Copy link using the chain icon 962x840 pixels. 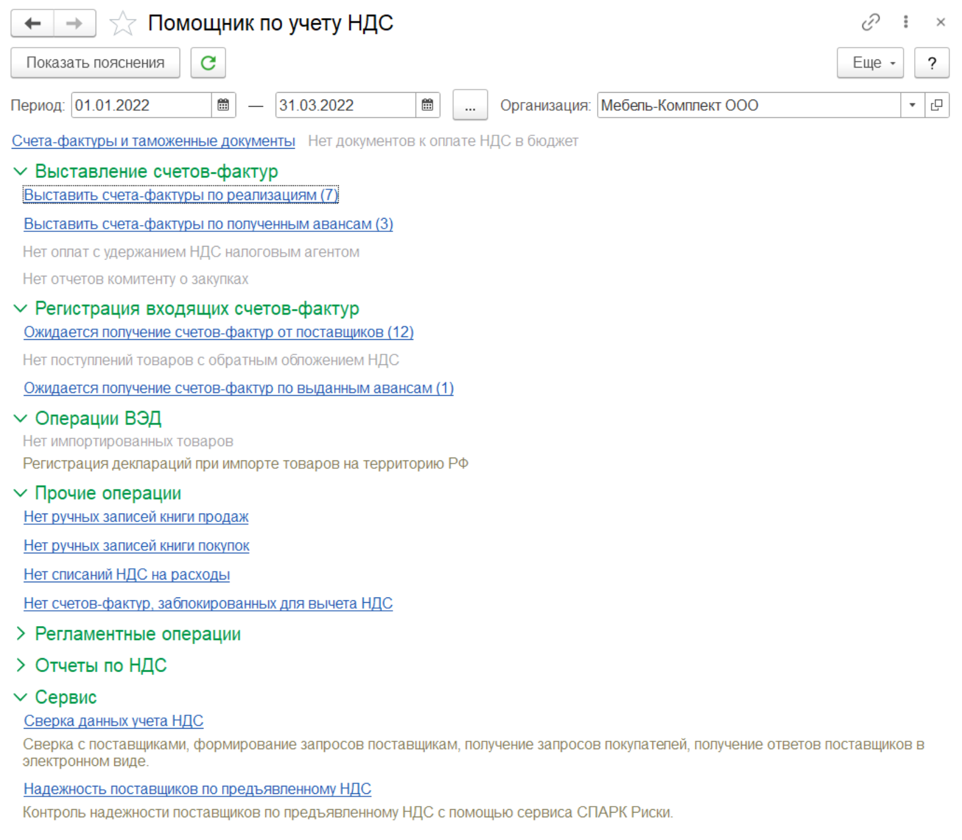pos(870,23)
